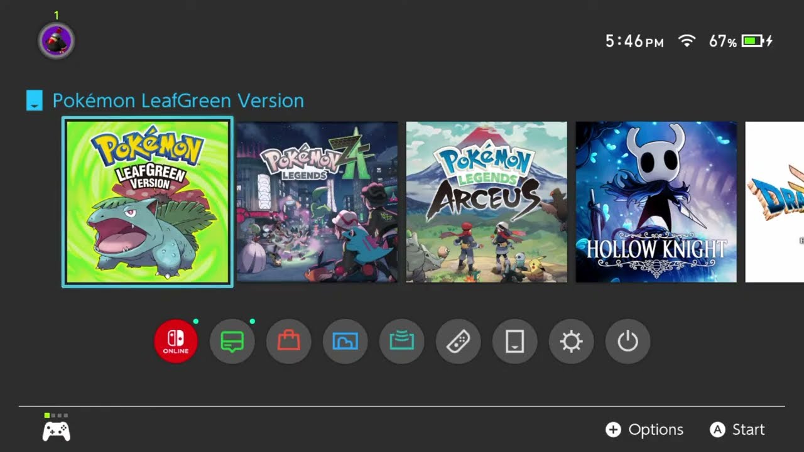Open the Controllers icon

click(x=459, y=342)
